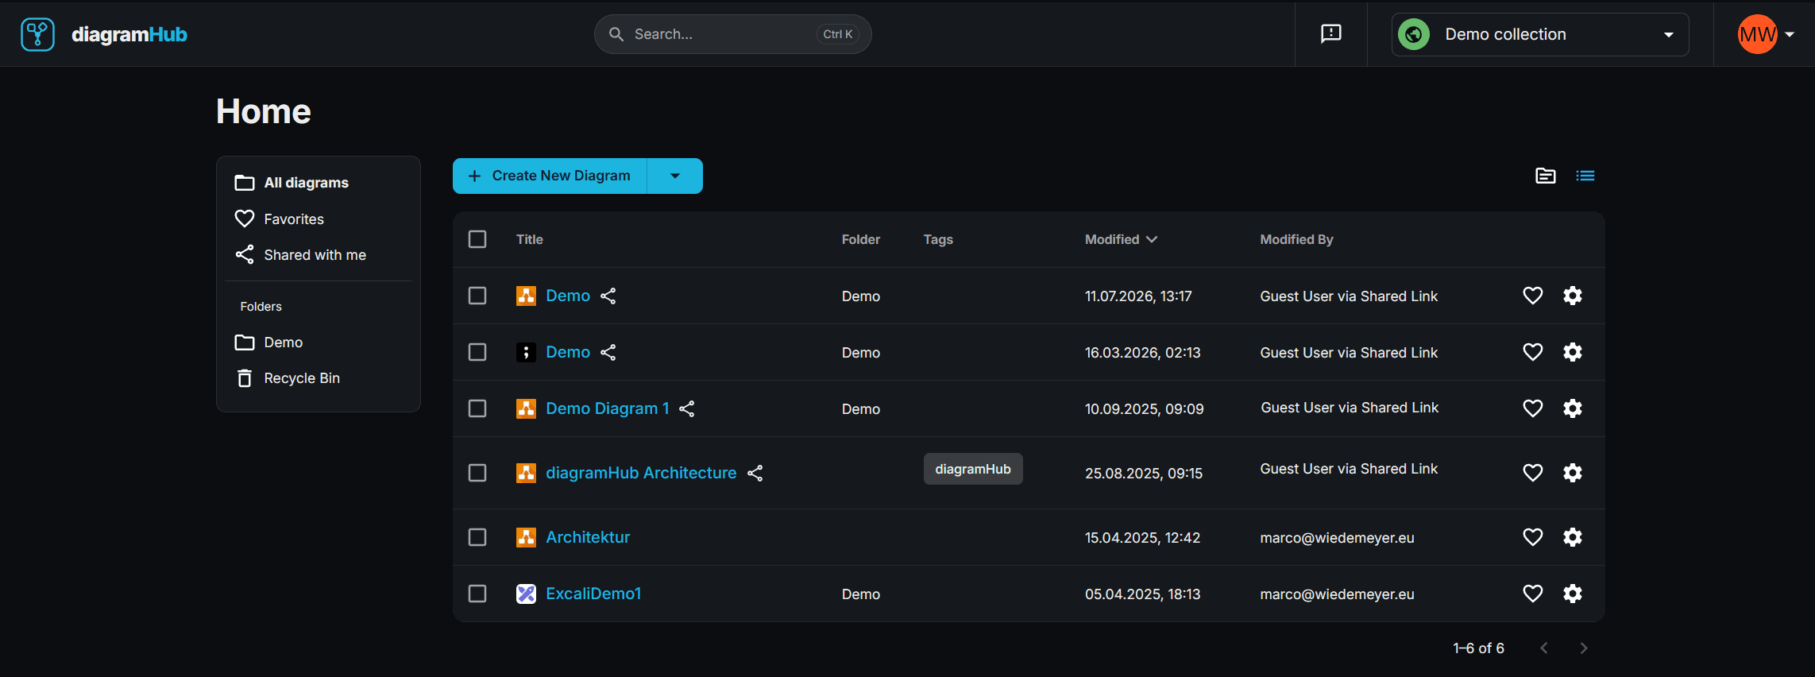Click the diagramHub tag chip

tap(973, 469)
